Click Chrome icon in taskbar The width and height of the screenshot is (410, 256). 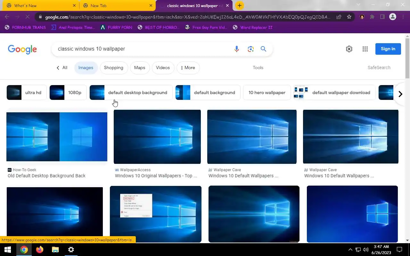[24, 250]
